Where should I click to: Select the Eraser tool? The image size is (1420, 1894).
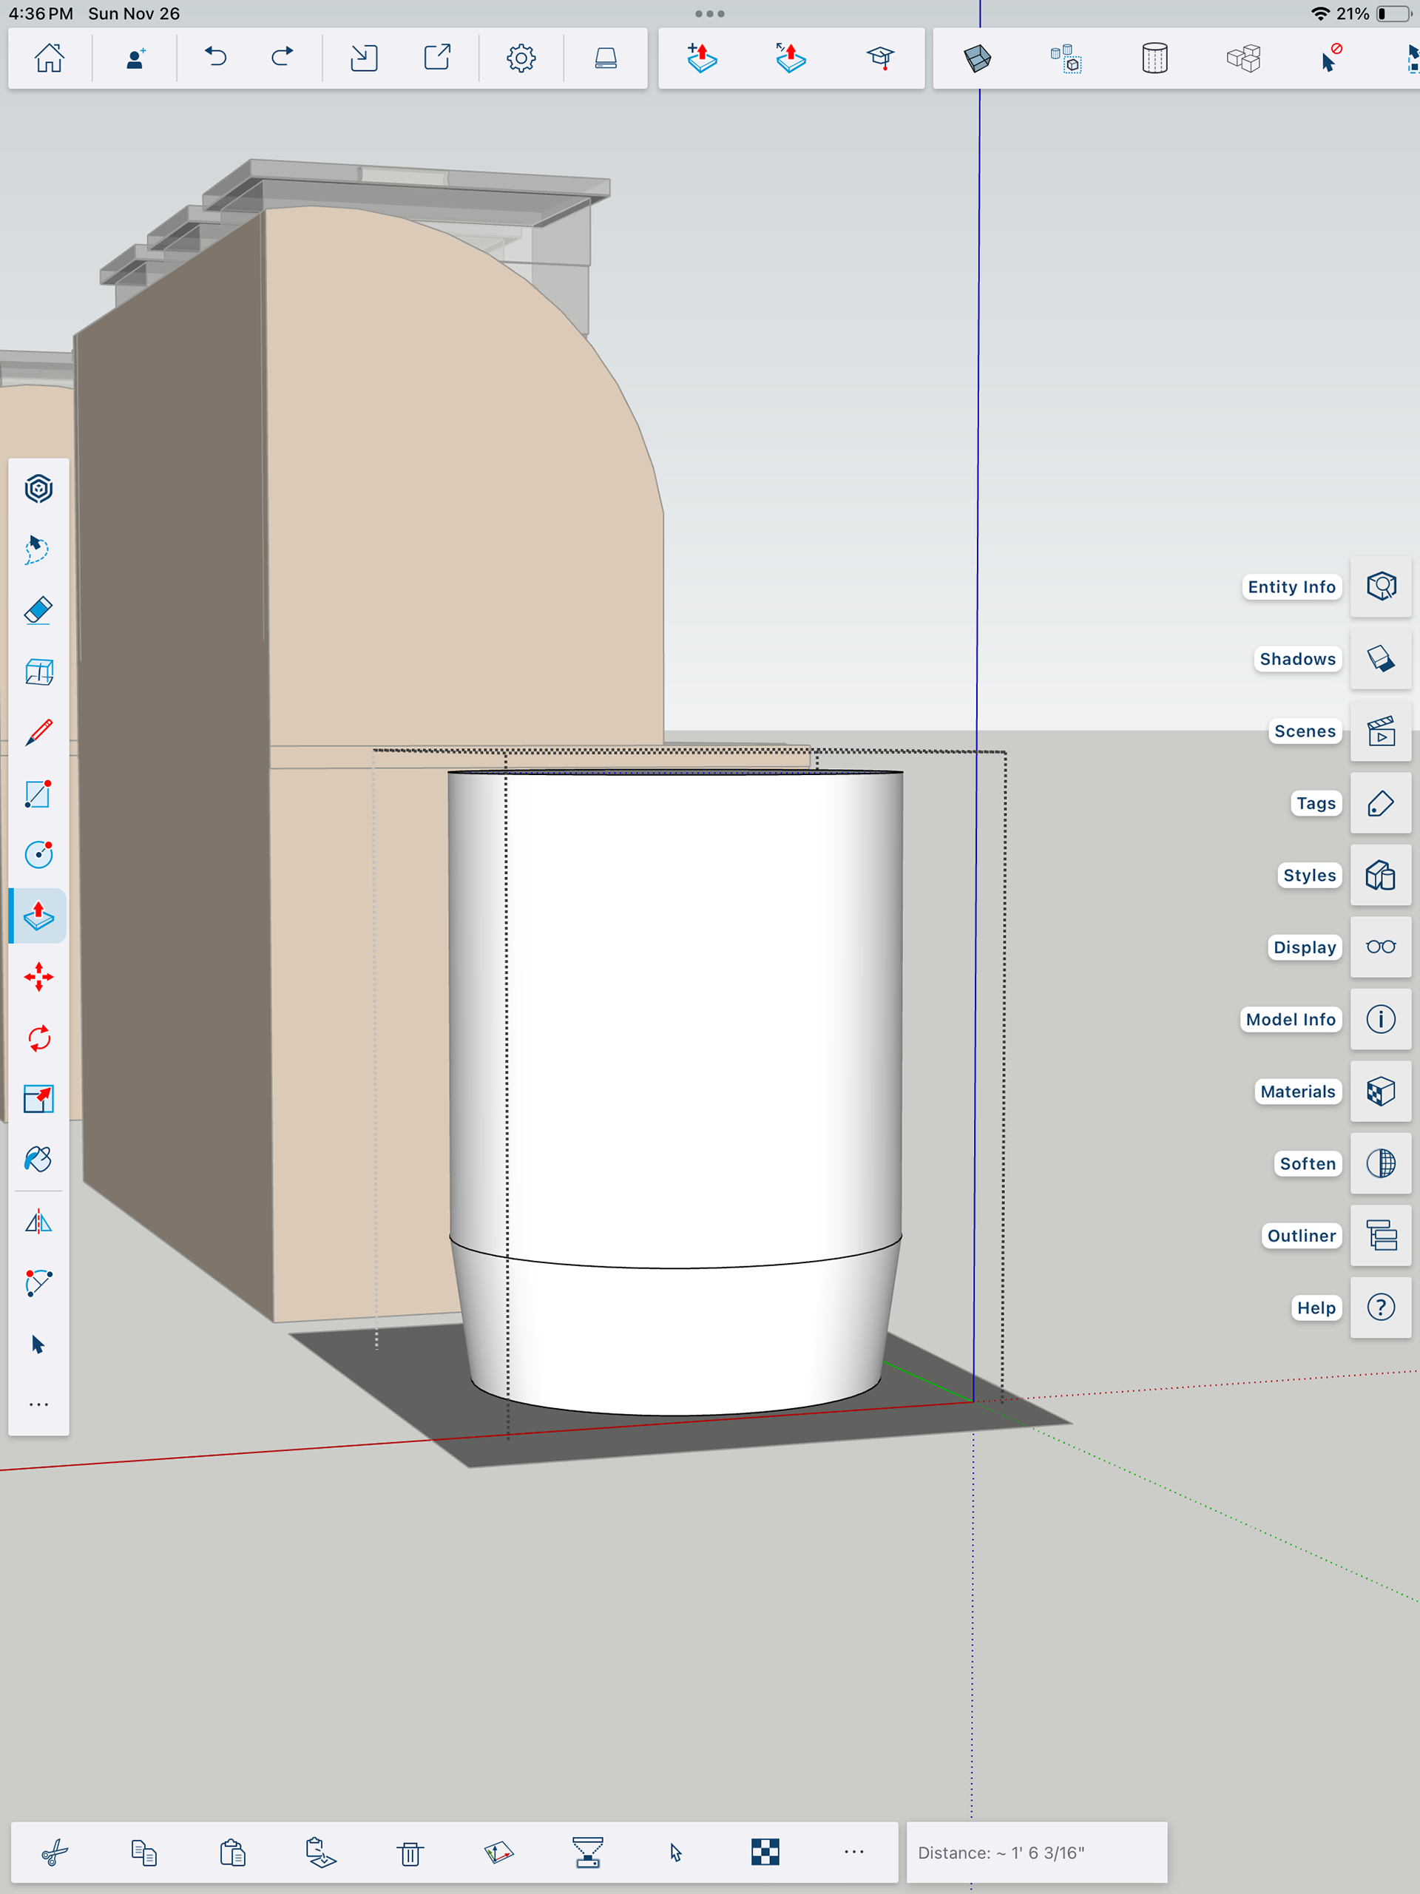pos(38,610)
